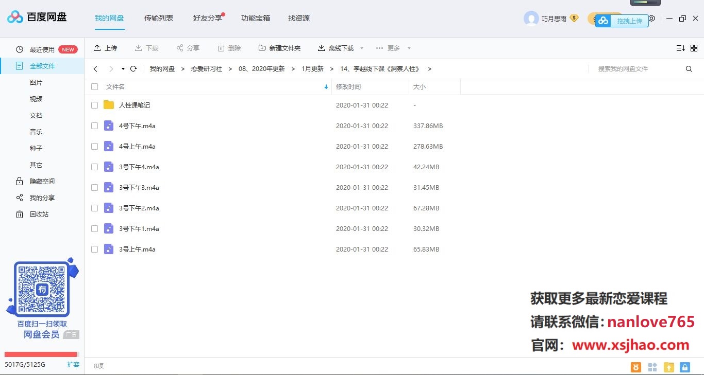Open the 最近使用 recent files section
The image size is (704, 375).
point(42,49)
